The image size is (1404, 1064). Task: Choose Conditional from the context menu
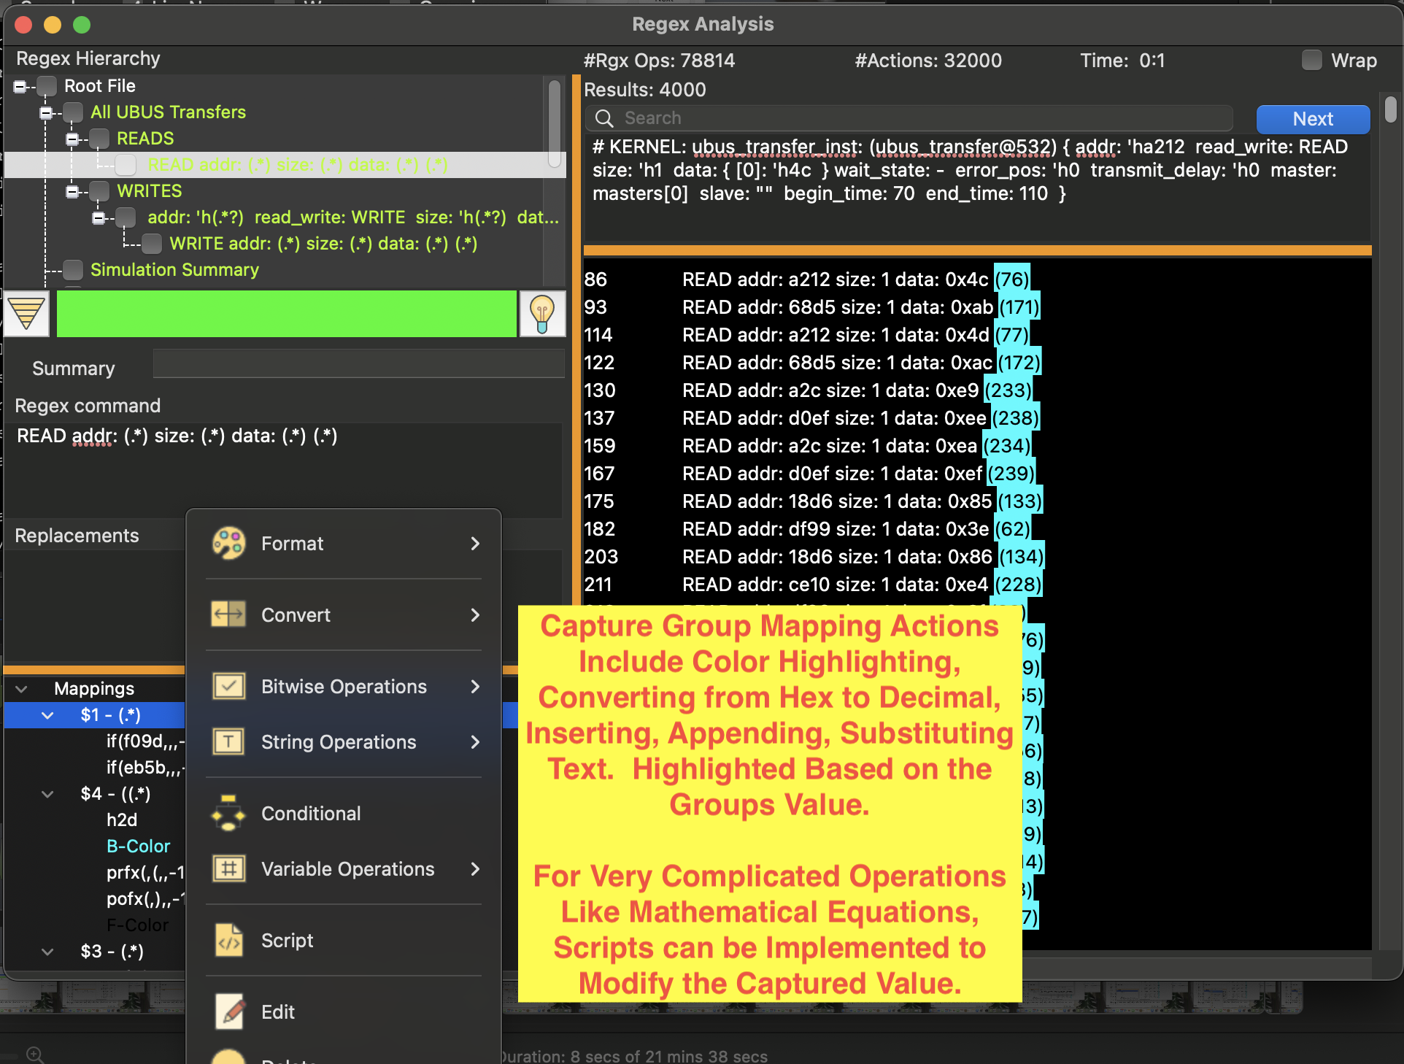point(344,813)
